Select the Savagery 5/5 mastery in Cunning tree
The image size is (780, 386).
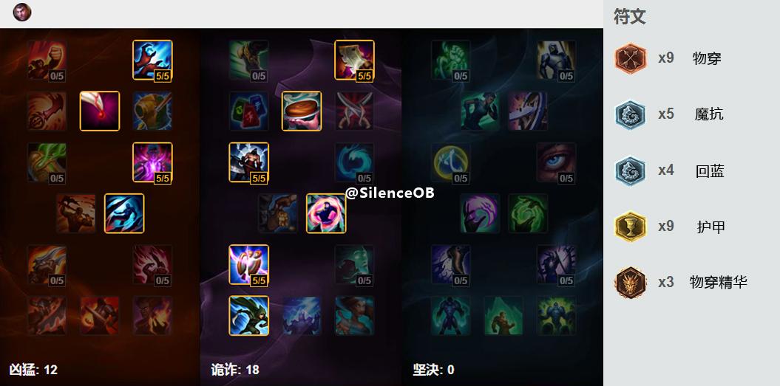[354, 60]
